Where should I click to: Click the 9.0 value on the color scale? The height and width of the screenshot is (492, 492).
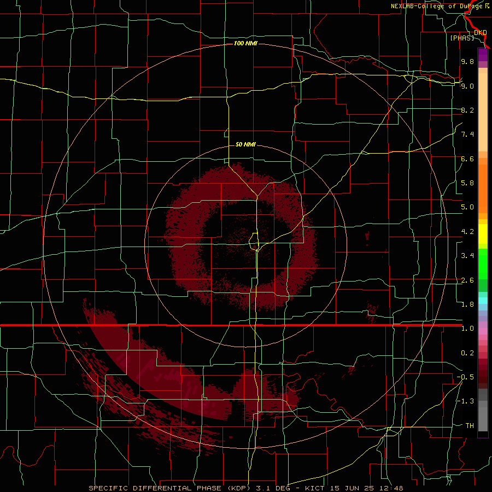[467, 86]
